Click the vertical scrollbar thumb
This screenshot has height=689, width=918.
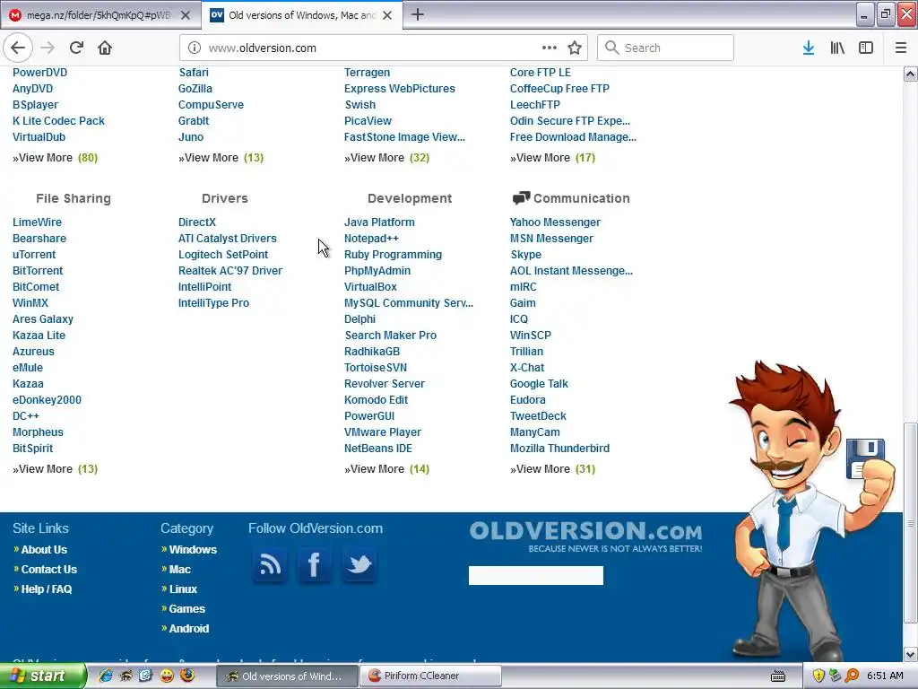tap(911, 523)
